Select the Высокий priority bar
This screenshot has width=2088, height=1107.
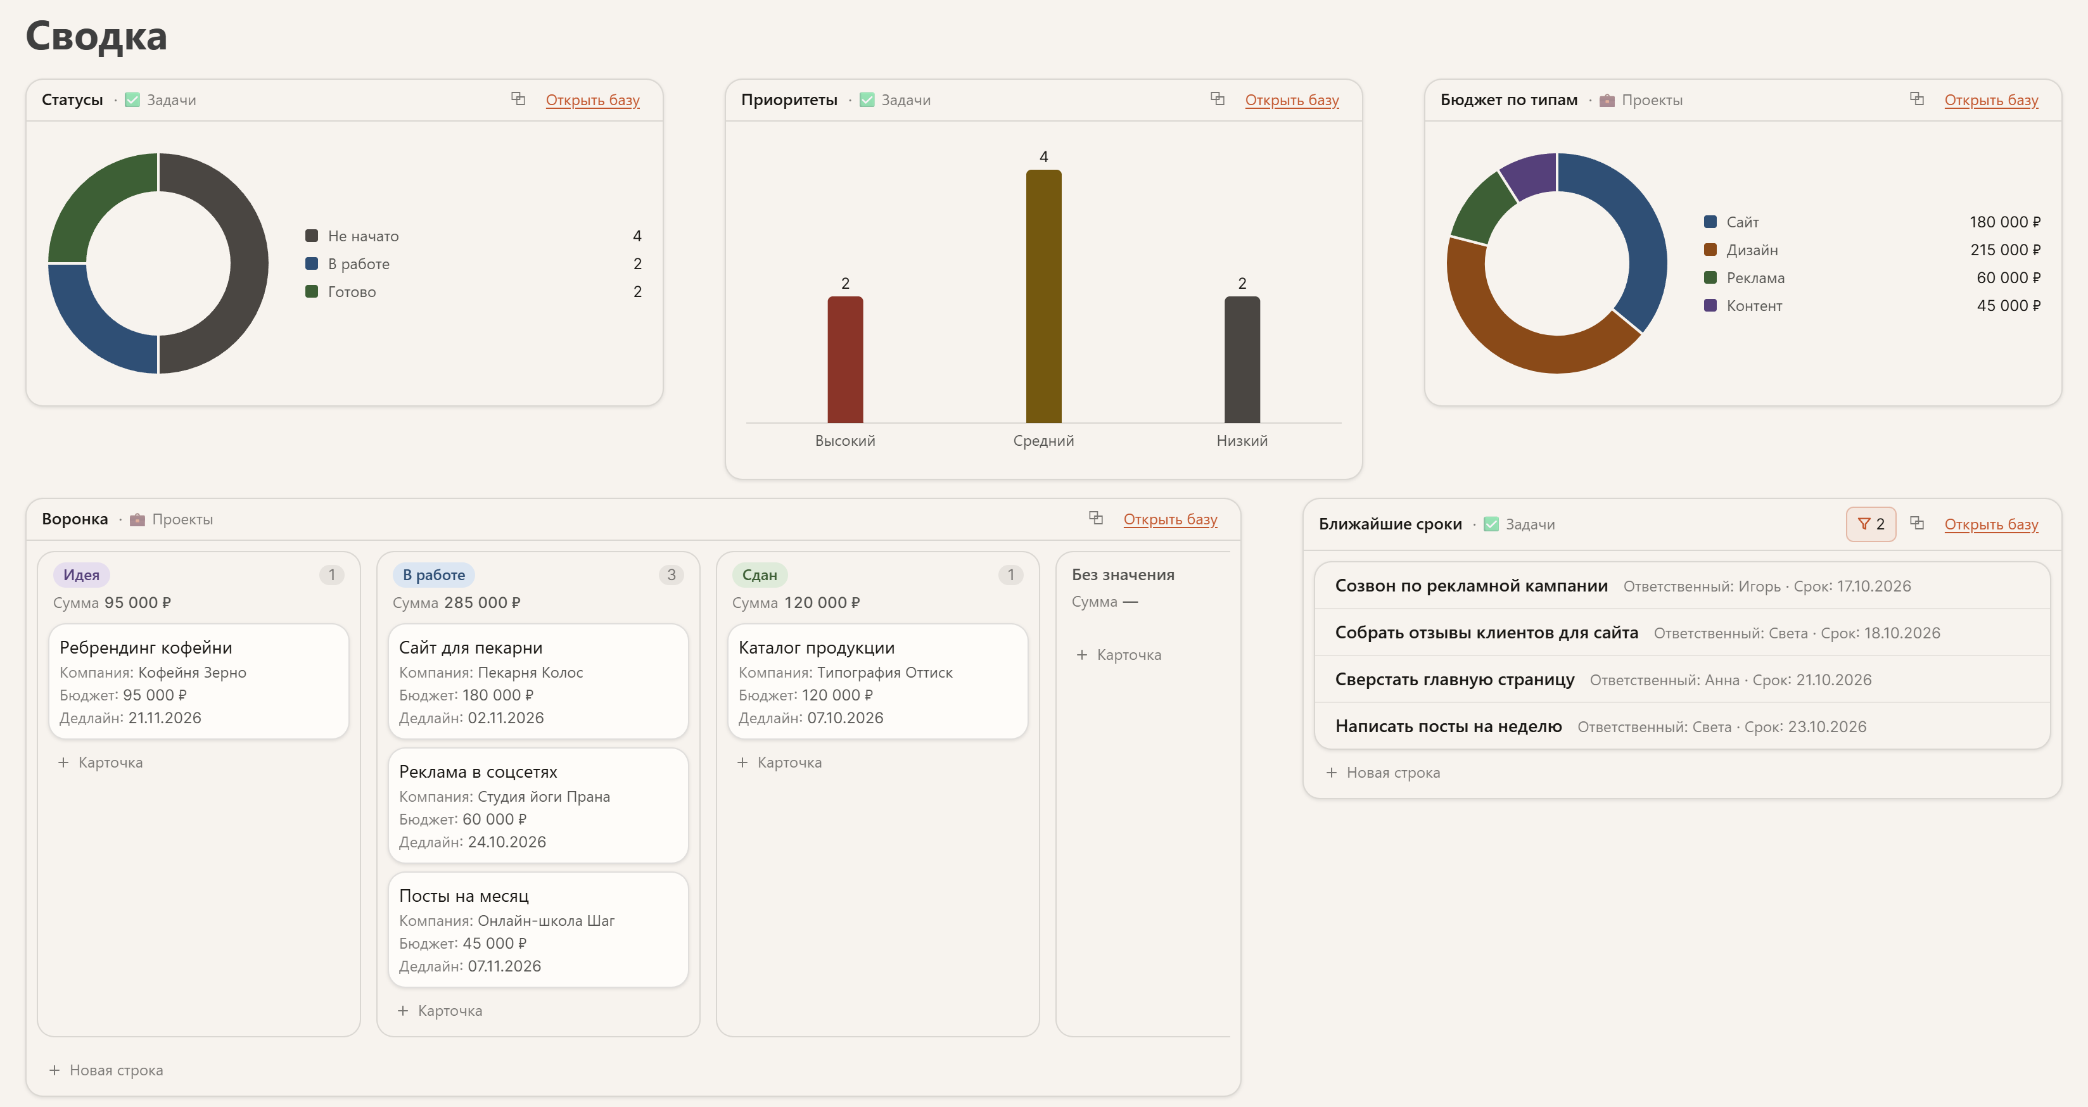pos(844,359)
